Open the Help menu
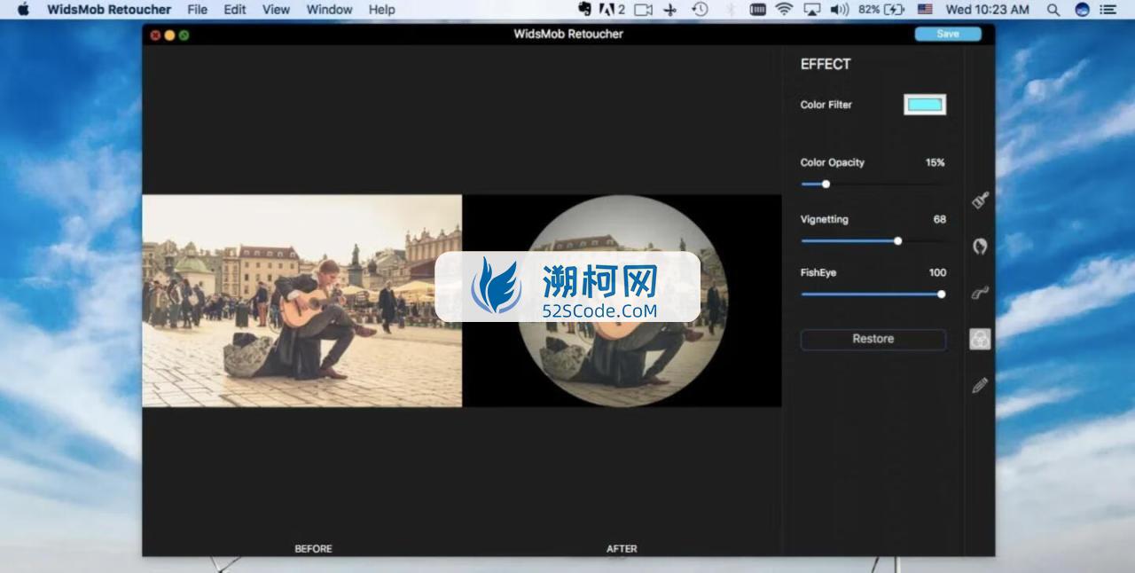 pyautogui.click(x=381, y=9)
